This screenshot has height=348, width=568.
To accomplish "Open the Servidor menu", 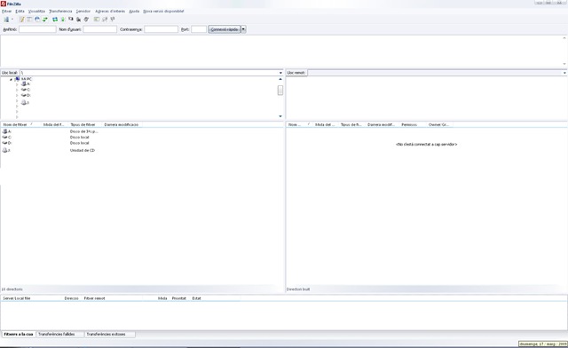I will pyautogui.click(x=83, y=12).
